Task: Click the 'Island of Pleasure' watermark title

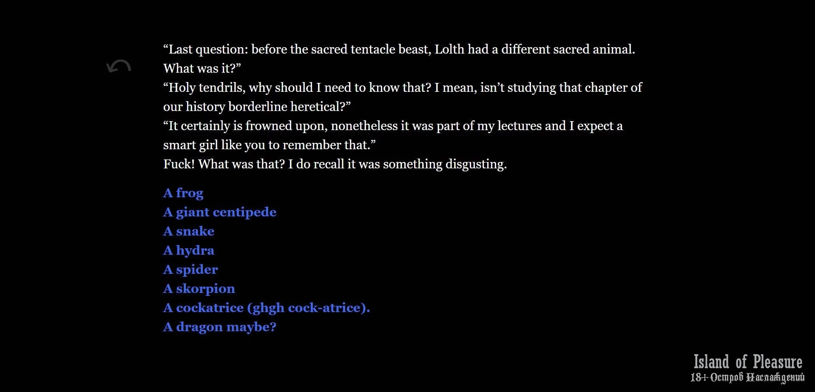Action: point(748,362)
